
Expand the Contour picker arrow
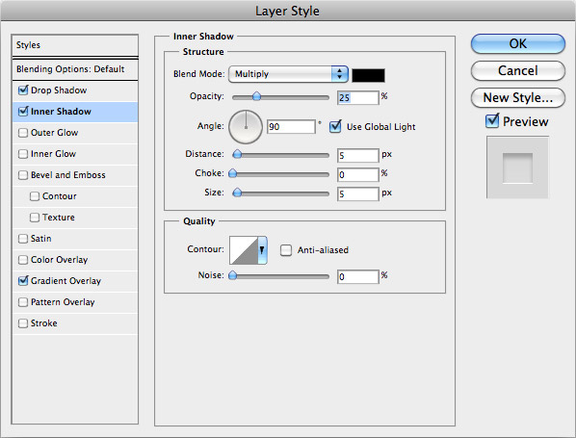[x=262, y=250]
